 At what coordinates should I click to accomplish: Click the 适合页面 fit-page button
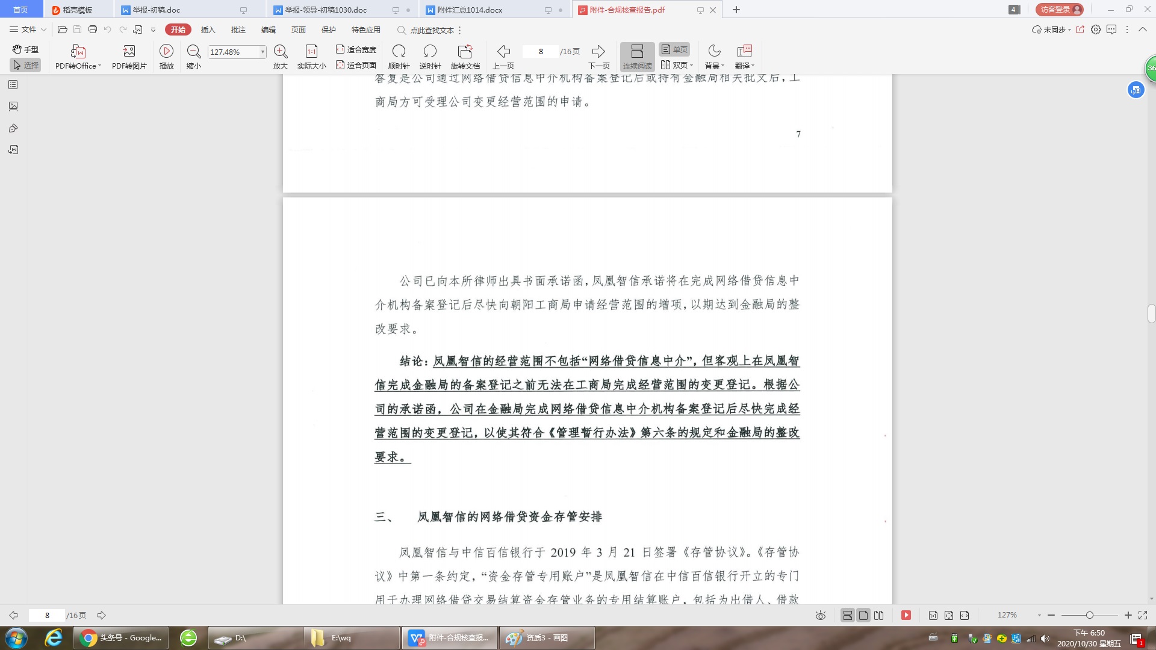[356, 65]
